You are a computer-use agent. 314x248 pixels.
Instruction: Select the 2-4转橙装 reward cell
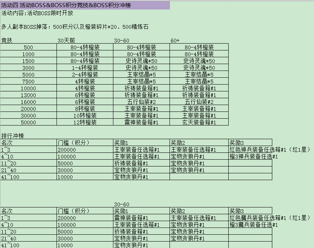[x=85, y=75]
